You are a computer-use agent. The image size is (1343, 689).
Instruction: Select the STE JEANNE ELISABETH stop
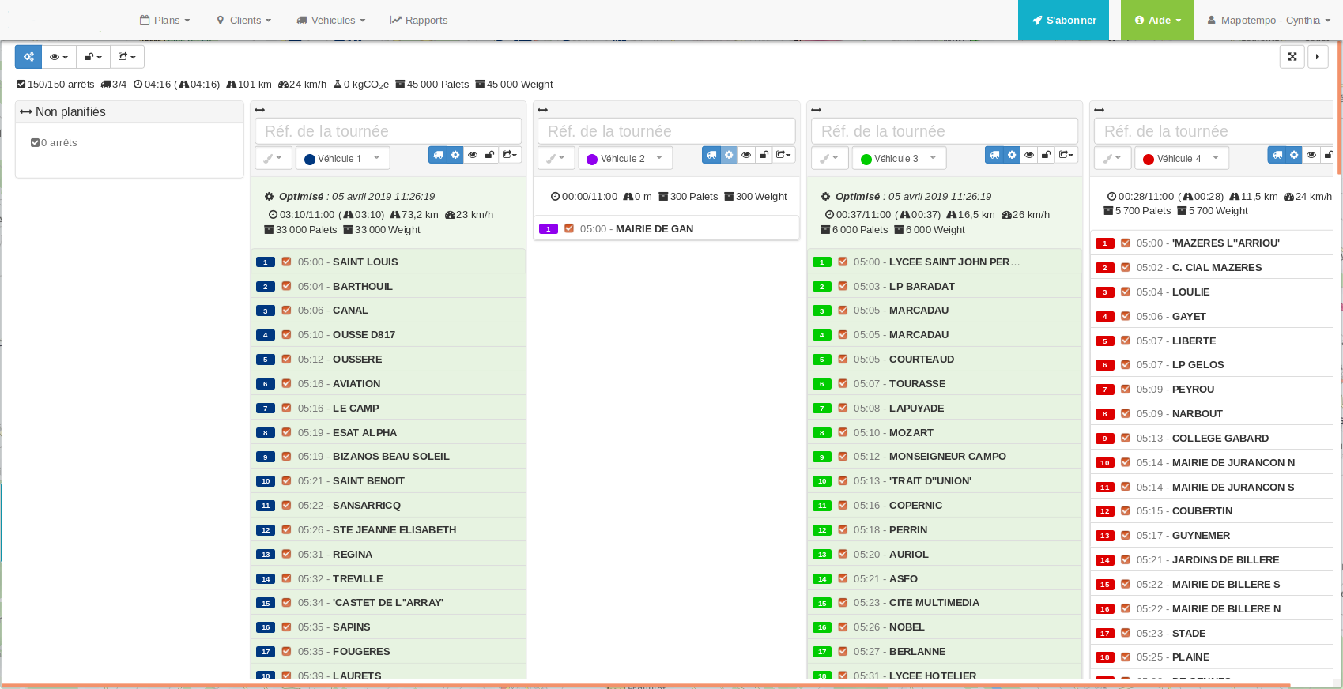tap(388, 529)
